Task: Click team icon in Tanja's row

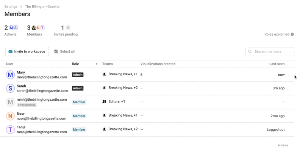Action: point(105,129)
